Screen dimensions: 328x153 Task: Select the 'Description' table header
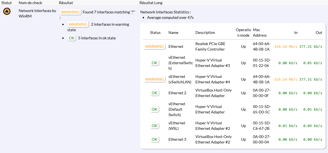pyautogui.click(x=205, y=33)
